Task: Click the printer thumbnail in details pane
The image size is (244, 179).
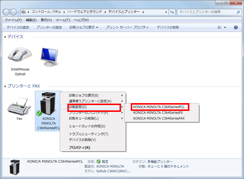Action: coord(15,167)
